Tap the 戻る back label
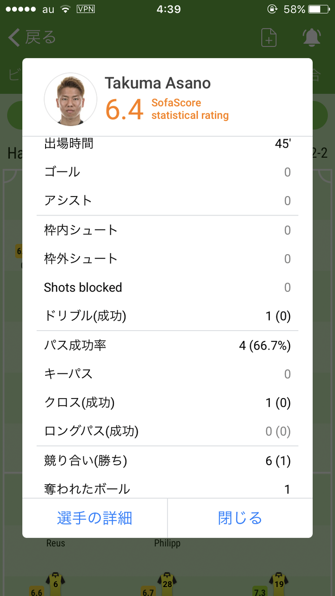This screenshot has height=596, width=335. [40, 38]
